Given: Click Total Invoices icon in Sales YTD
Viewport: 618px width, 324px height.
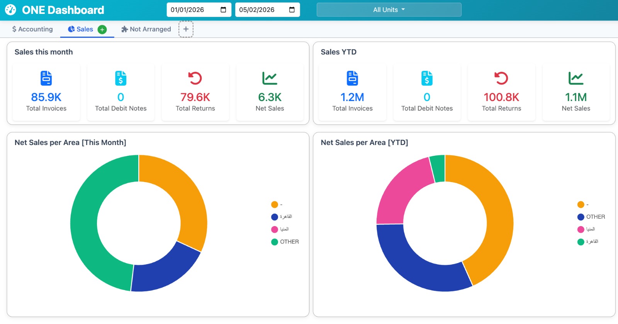Looking at the screenshot, I should coord(352,78).
